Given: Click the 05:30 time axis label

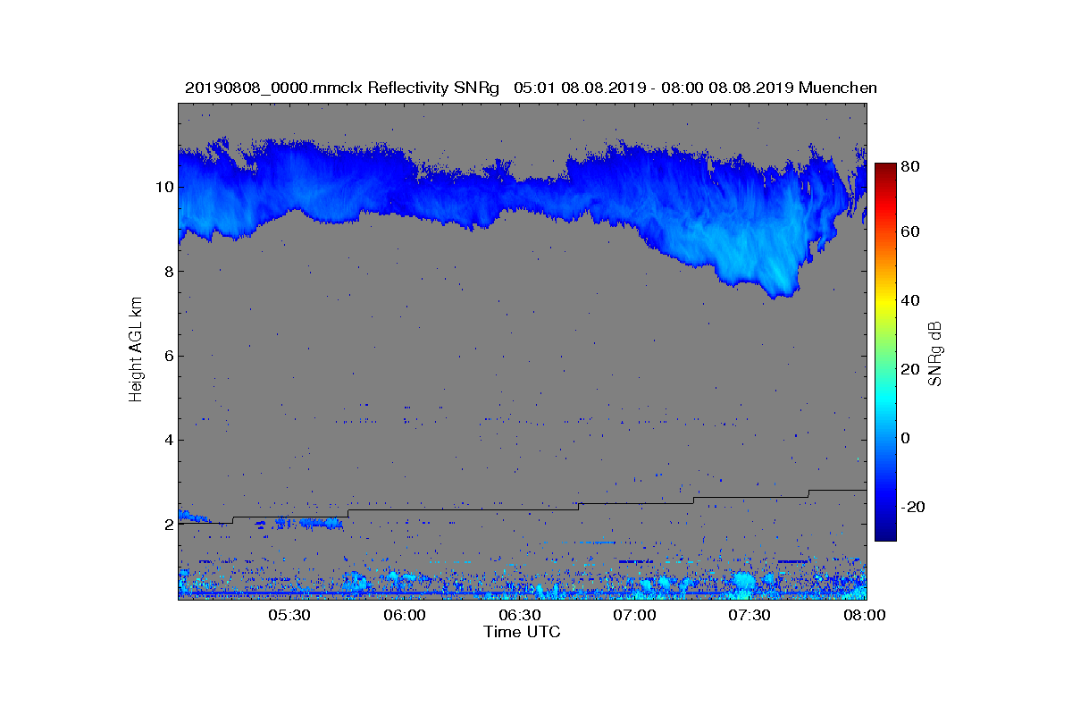Looking at the screenshot, I should pos(289,616).
